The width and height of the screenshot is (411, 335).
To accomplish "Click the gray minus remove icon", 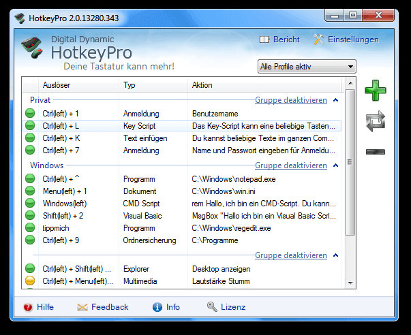I will (376, 152).
